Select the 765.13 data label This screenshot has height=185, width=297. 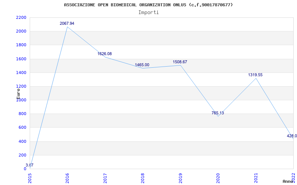[218, 113]
